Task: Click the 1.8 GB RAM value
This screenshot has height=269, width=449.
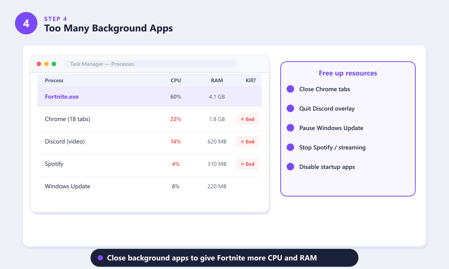Action: (x=217, y=119)
